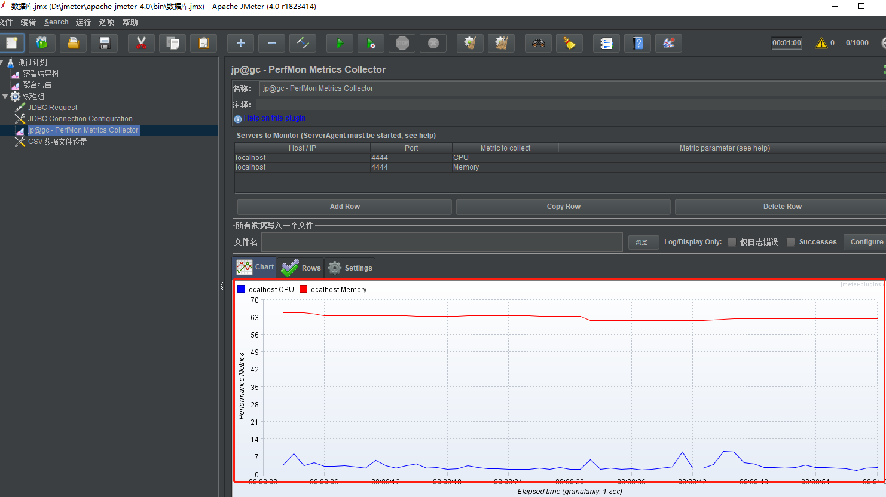Viewport: 886px width, 497px height.
Task: Click the Delete Row button
Action: (780, 207)
